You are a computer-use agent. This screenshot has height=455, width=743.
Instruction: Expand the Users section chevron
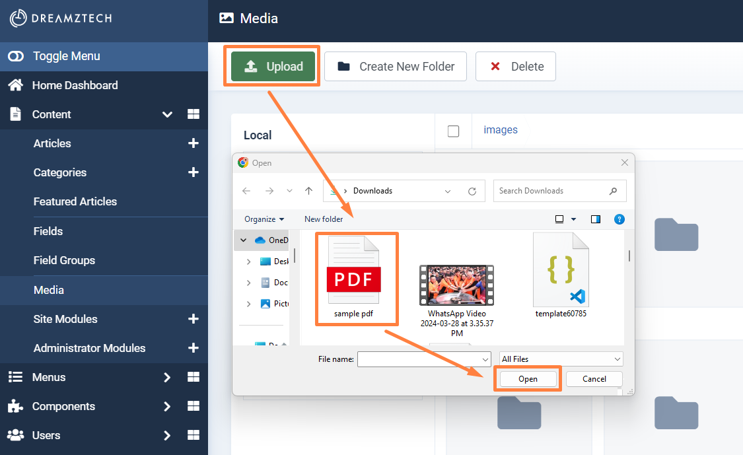click(167, 436)
